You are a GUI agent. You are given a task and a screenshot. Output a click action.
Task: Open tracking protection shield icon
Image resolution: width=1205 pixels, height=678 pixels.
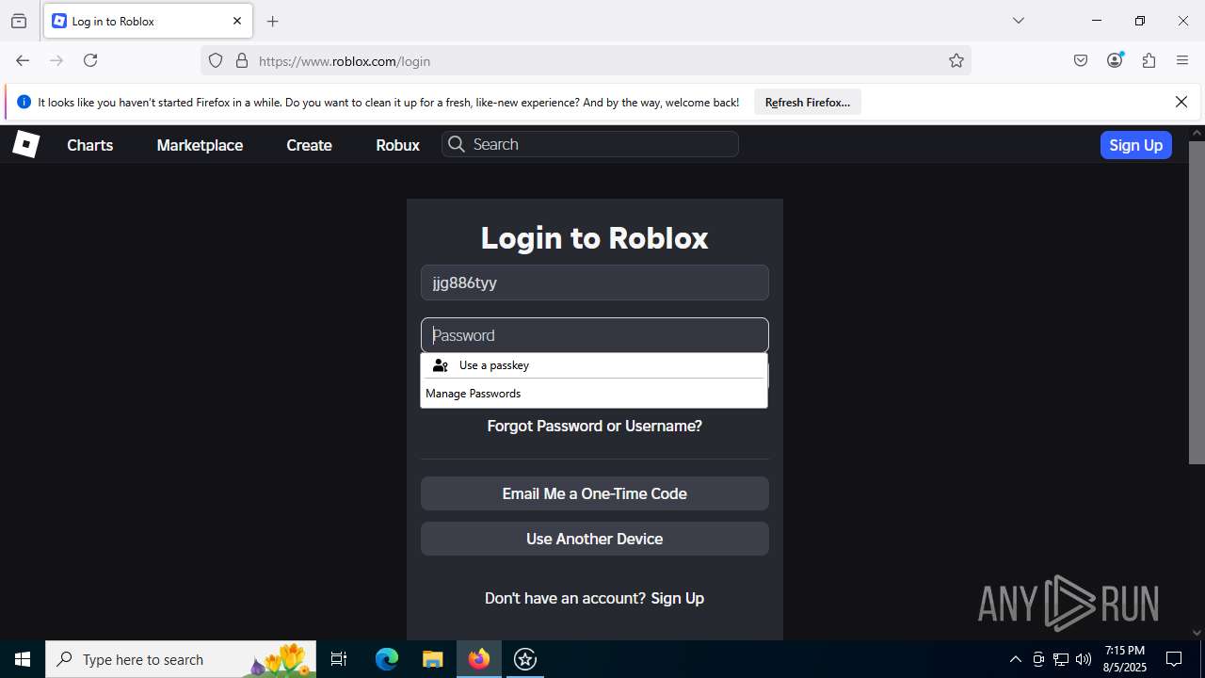(x=216, y=60)
